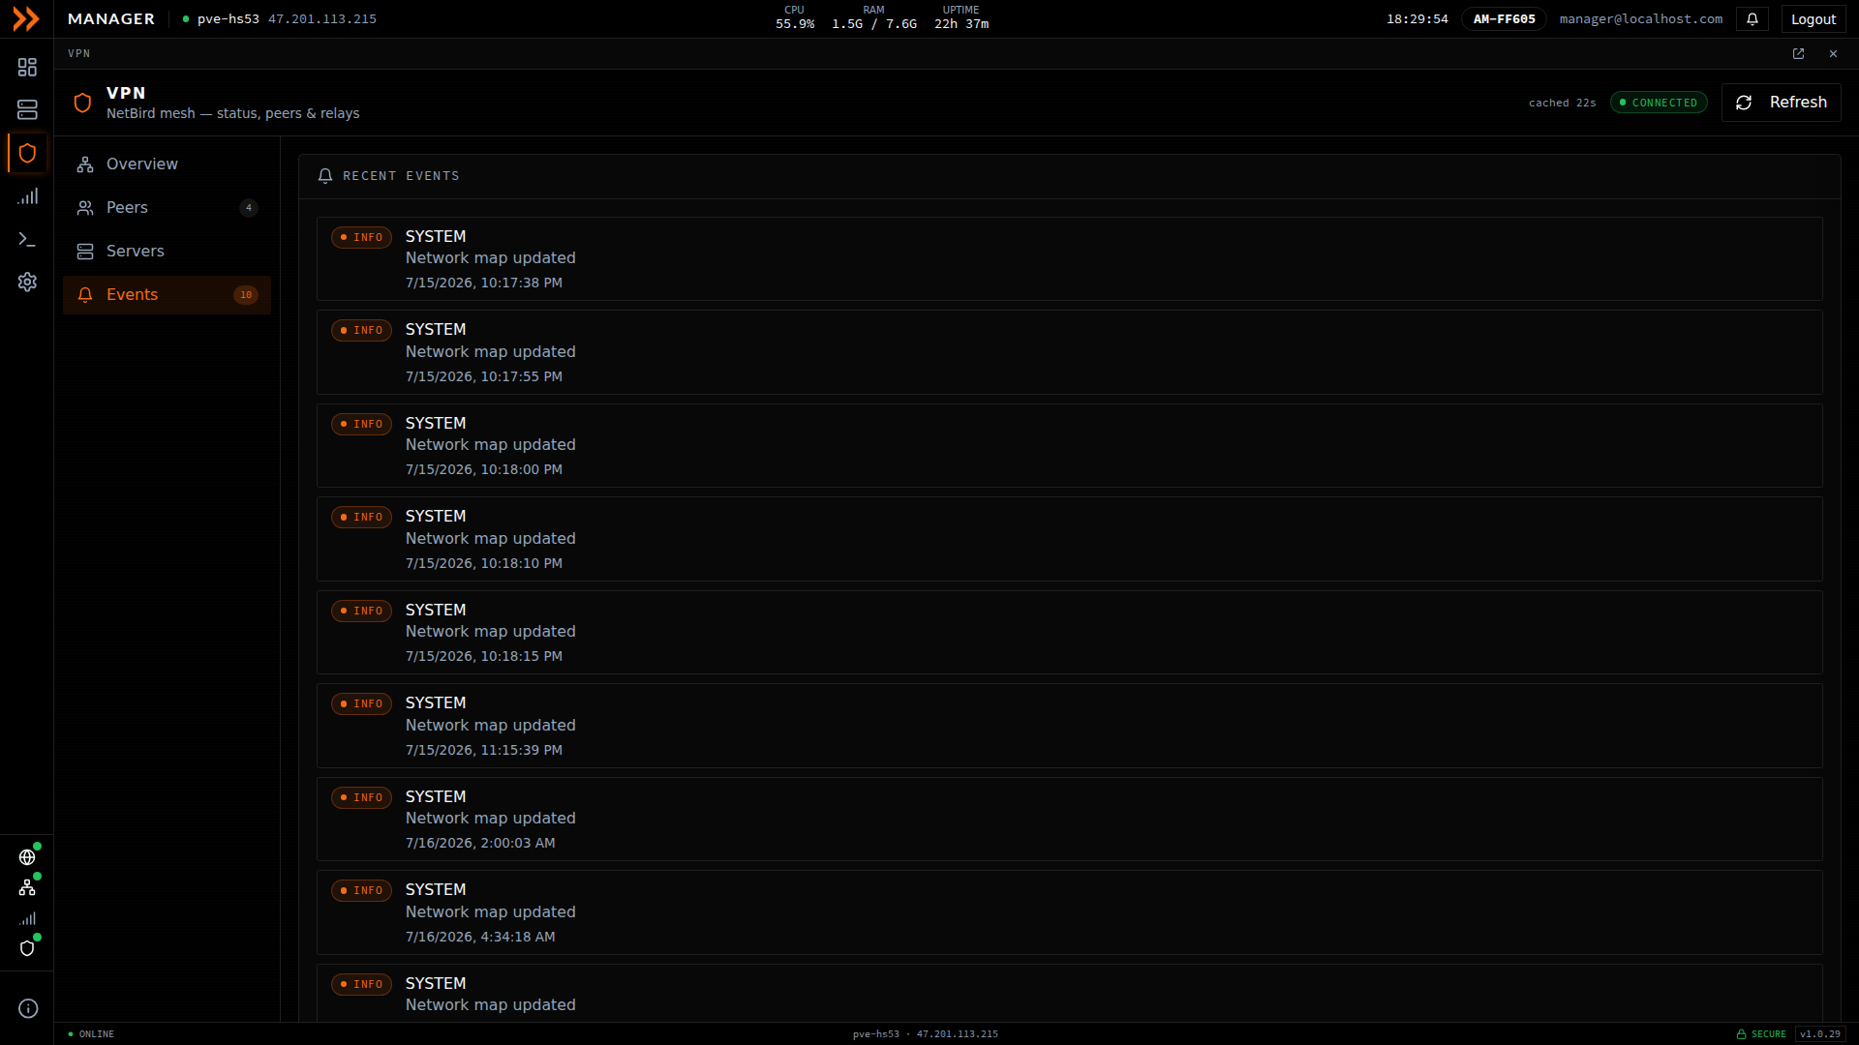Click the UPTIME 22h 37m indicator

coord(961,17)
